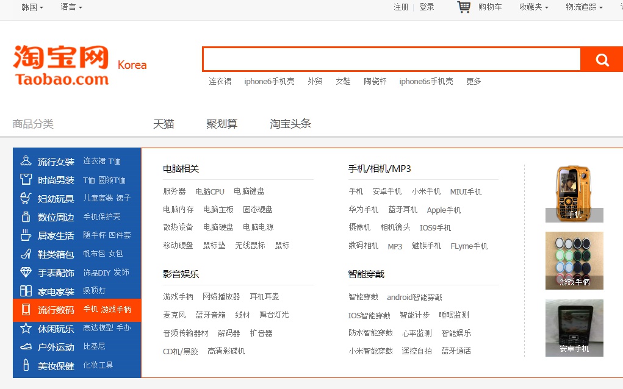Open the 收藏夹 favorites dropdown
Screen dimensions: 623x389
pos(533,7)
